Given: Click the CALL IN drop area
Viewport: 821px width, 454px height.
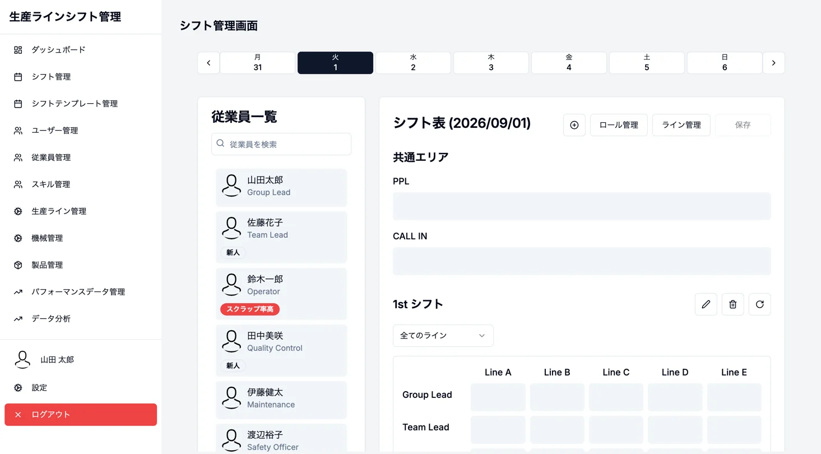Looking at the screenshot, I should (582, 261).
